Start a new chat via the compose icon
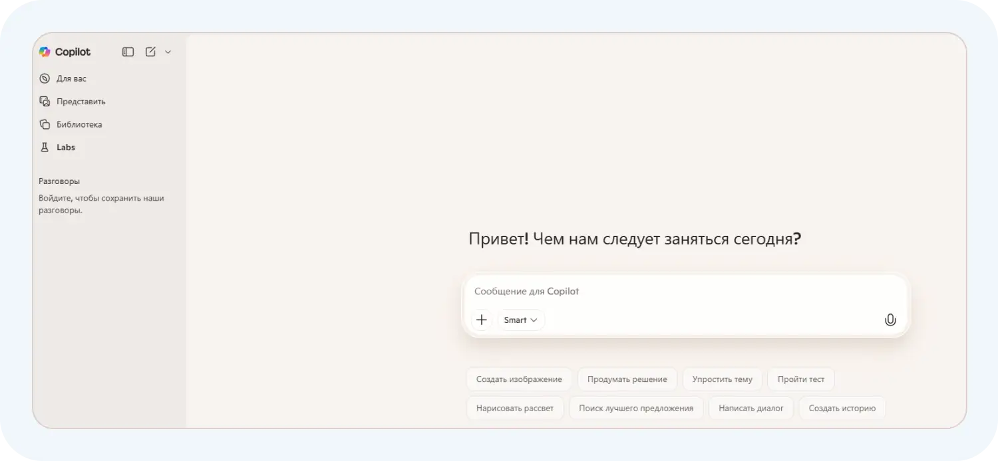998x461 pixels. pyautogui.click(x=150, y=51)
